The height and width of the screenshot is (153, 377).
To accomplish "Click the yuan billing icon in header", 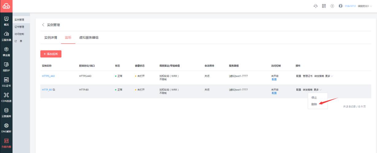I will point(332,6).
